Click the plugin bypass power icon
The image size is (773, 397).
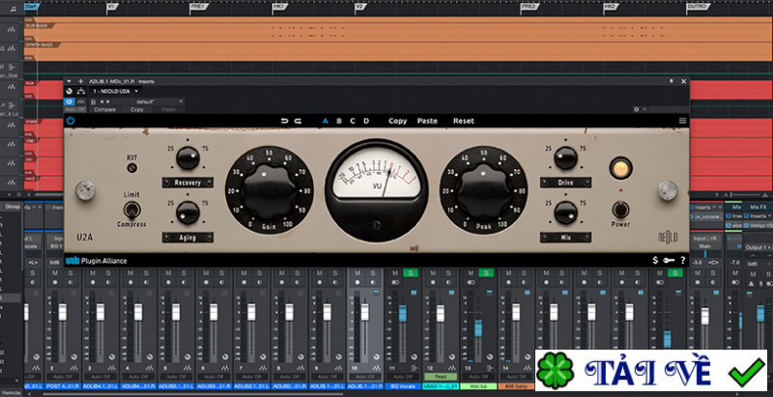pyautogui.click(x=71, y=121)
